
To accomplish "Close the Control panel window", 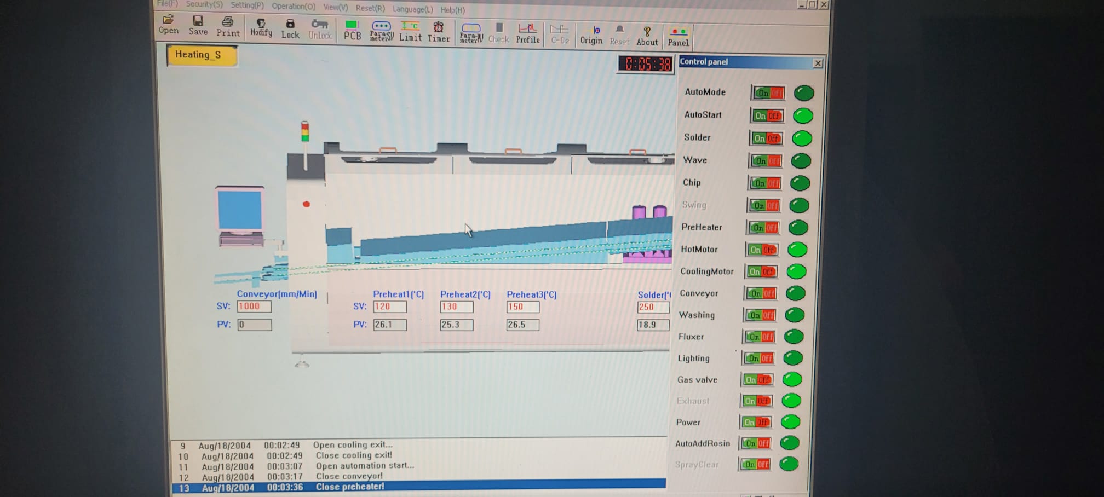I will (818, 63).
